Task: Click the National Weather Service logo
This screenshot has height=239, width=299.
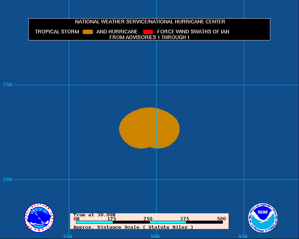Action: click(39, 218)
